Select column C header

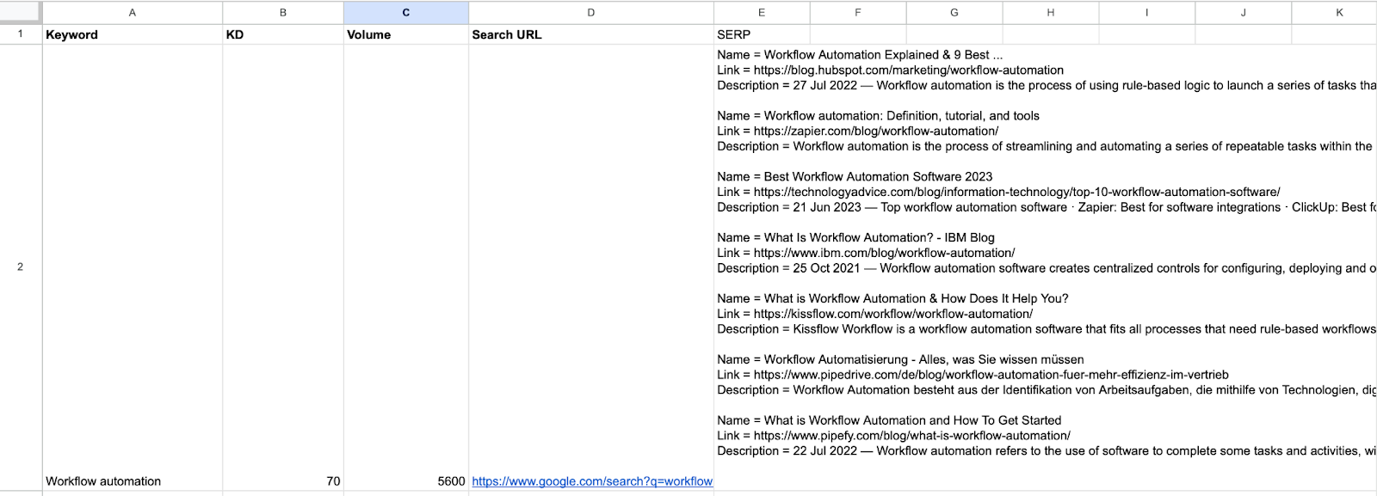coord(406,12)
